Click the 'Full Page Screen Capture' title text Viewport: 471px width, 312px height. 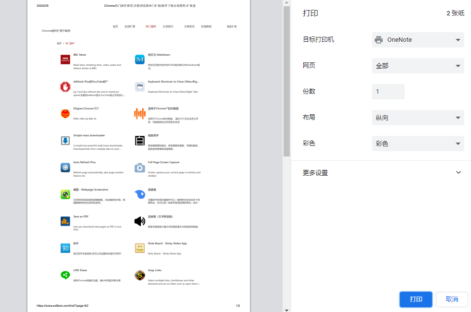click(163, 162)
